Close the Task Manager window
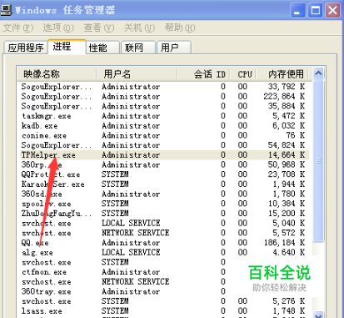The image size is (344, 318). [332, 10]
